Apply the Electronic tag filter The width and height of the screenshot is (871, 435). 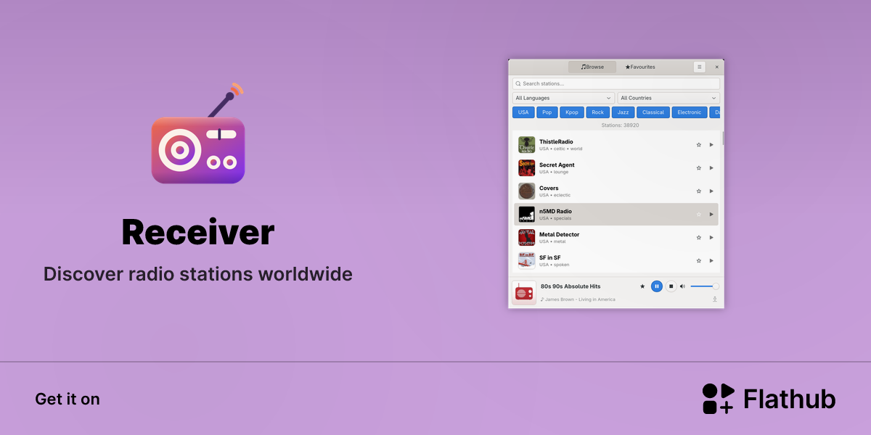690,112
